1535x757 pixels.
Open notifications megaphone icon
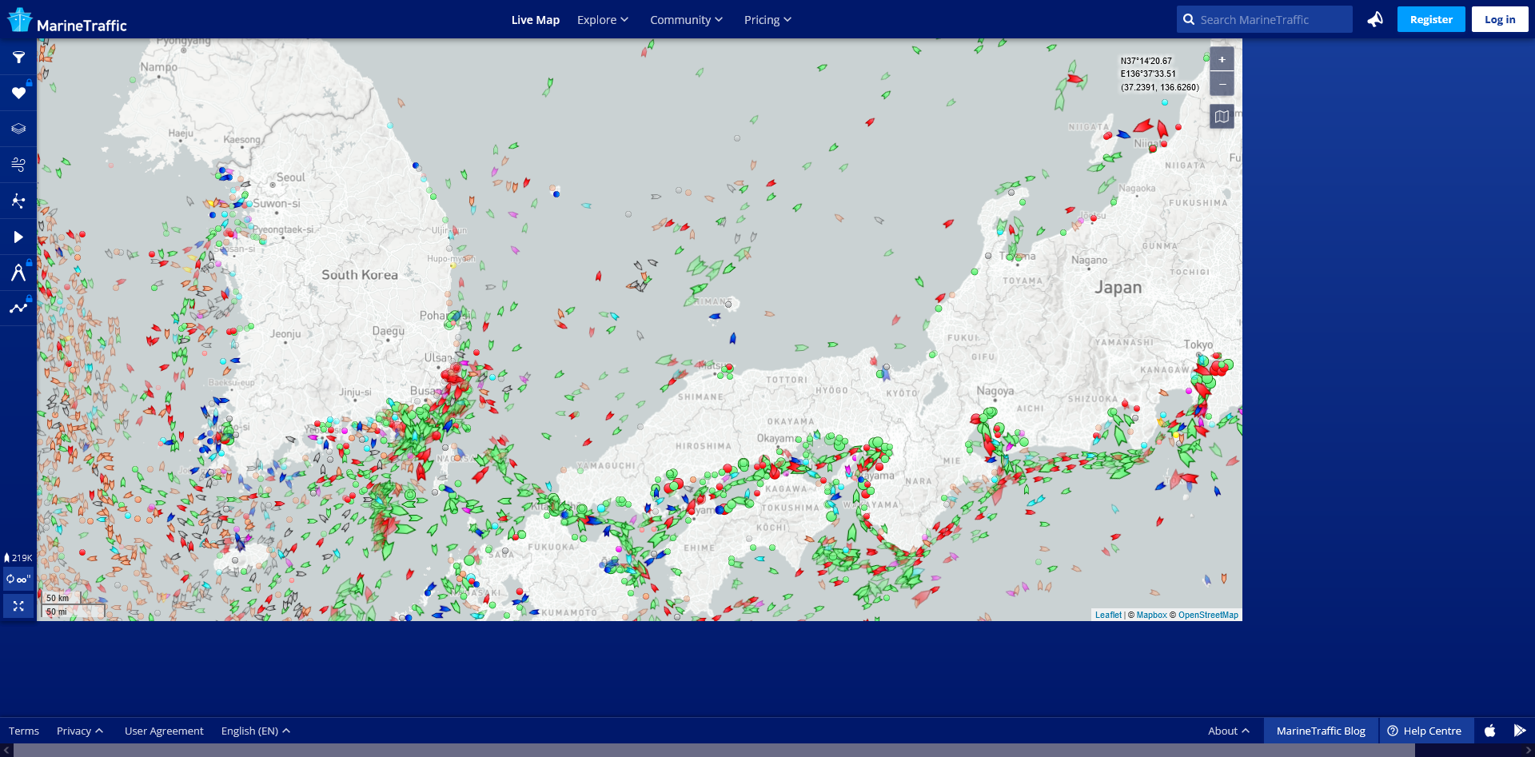[x=1375, y=19]
